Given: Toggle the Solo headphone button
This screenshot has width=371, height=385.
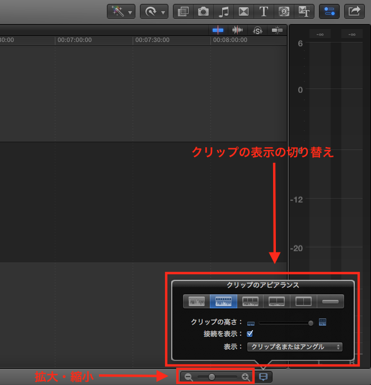Looking at the screenshot, I should (x=257, y=31).
